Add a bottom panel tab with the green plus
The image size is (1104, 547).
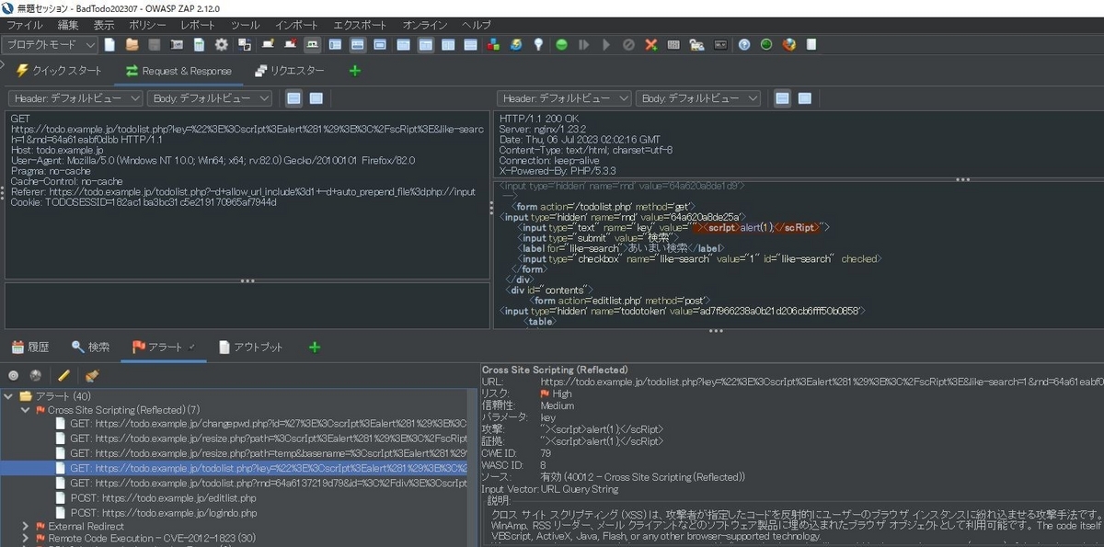[315, 347]
